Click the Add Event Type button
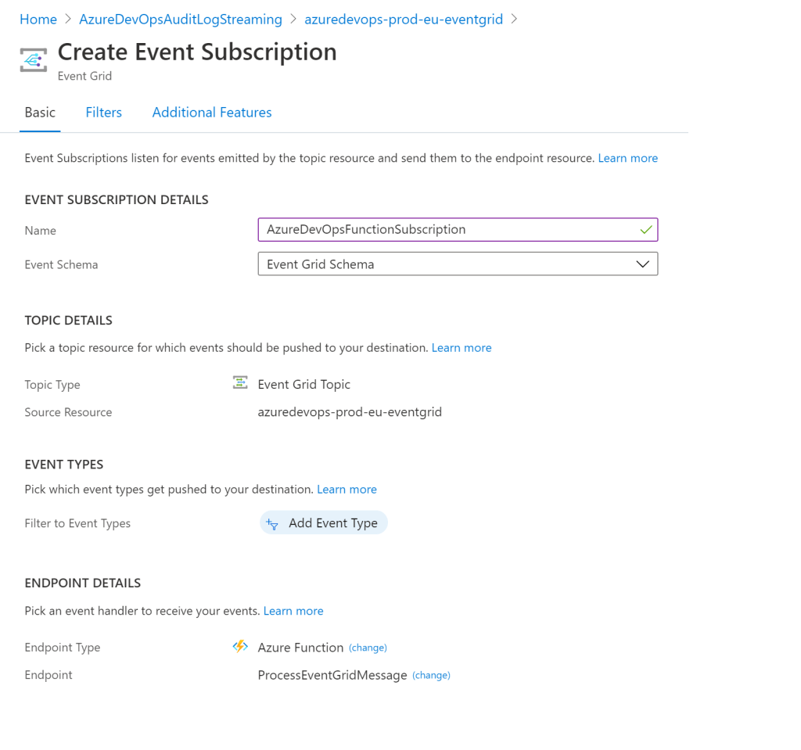Viewport: 801px width, 750px height. tap(324, 523)
